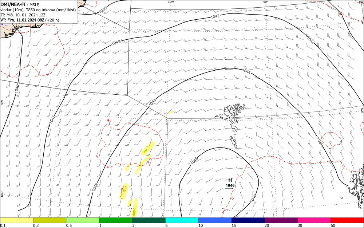
Task: Click the red 50+ mm legend swatch
Action: tap(347, 220)
